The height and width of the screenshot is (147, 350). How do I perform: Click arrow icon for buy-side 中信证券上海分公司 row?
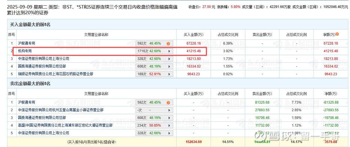point(169,59)
